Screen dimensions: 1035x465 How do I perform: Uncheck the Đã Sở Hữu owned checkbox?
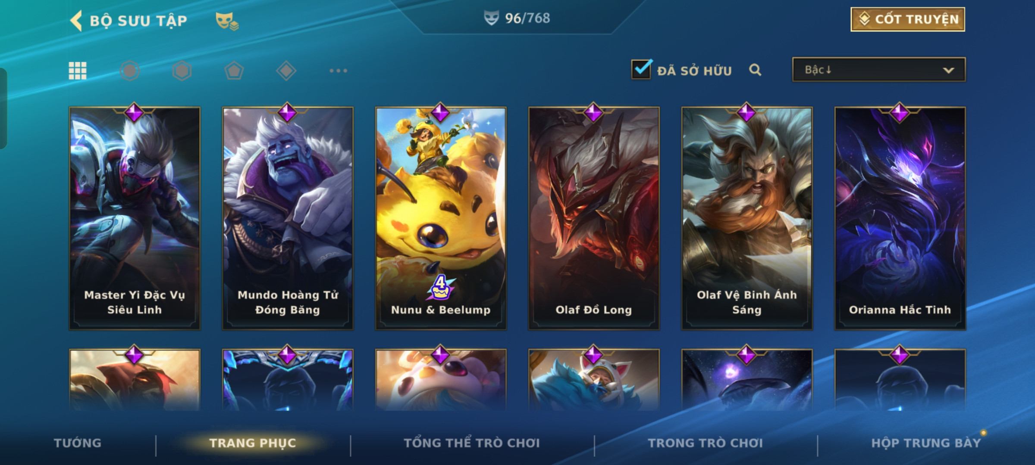click(x=641, y=69)
